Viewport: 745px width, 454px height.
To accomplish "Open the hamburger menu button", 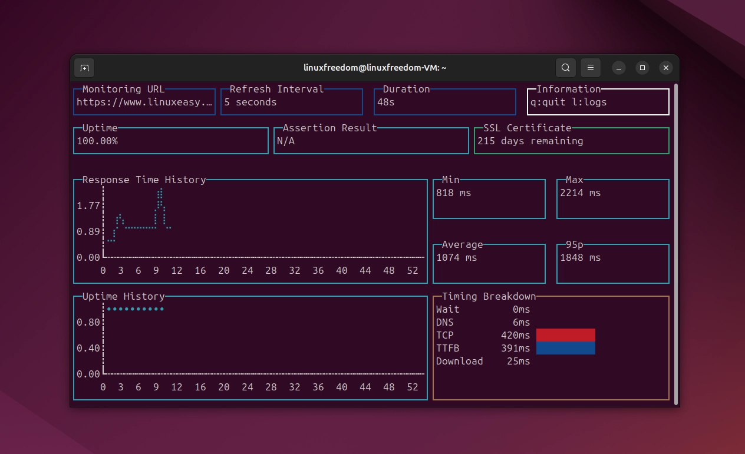I will (590, 68).
